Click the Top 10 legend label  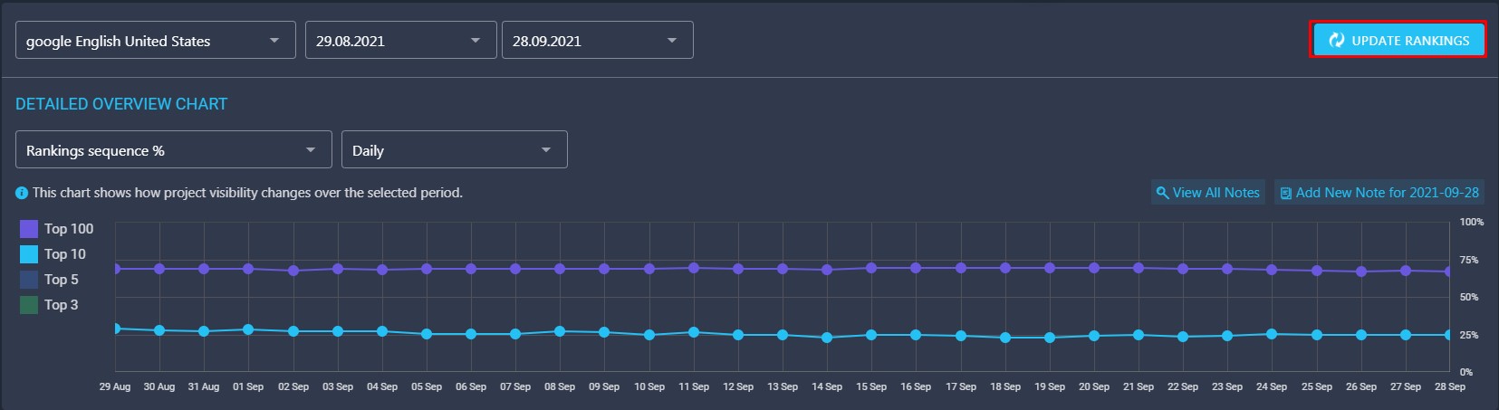(65, 254)
